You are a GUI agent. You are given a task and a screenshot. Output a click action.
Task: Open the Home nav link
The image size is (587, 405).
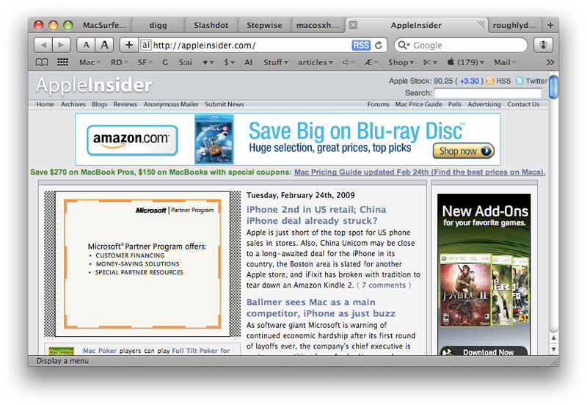click(45, 104)
